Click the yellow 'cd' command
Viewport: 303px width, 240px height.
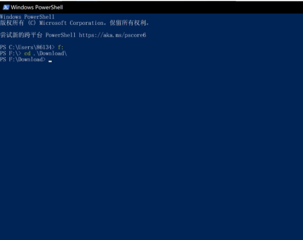pyautogui.click(x=27, y=54)
